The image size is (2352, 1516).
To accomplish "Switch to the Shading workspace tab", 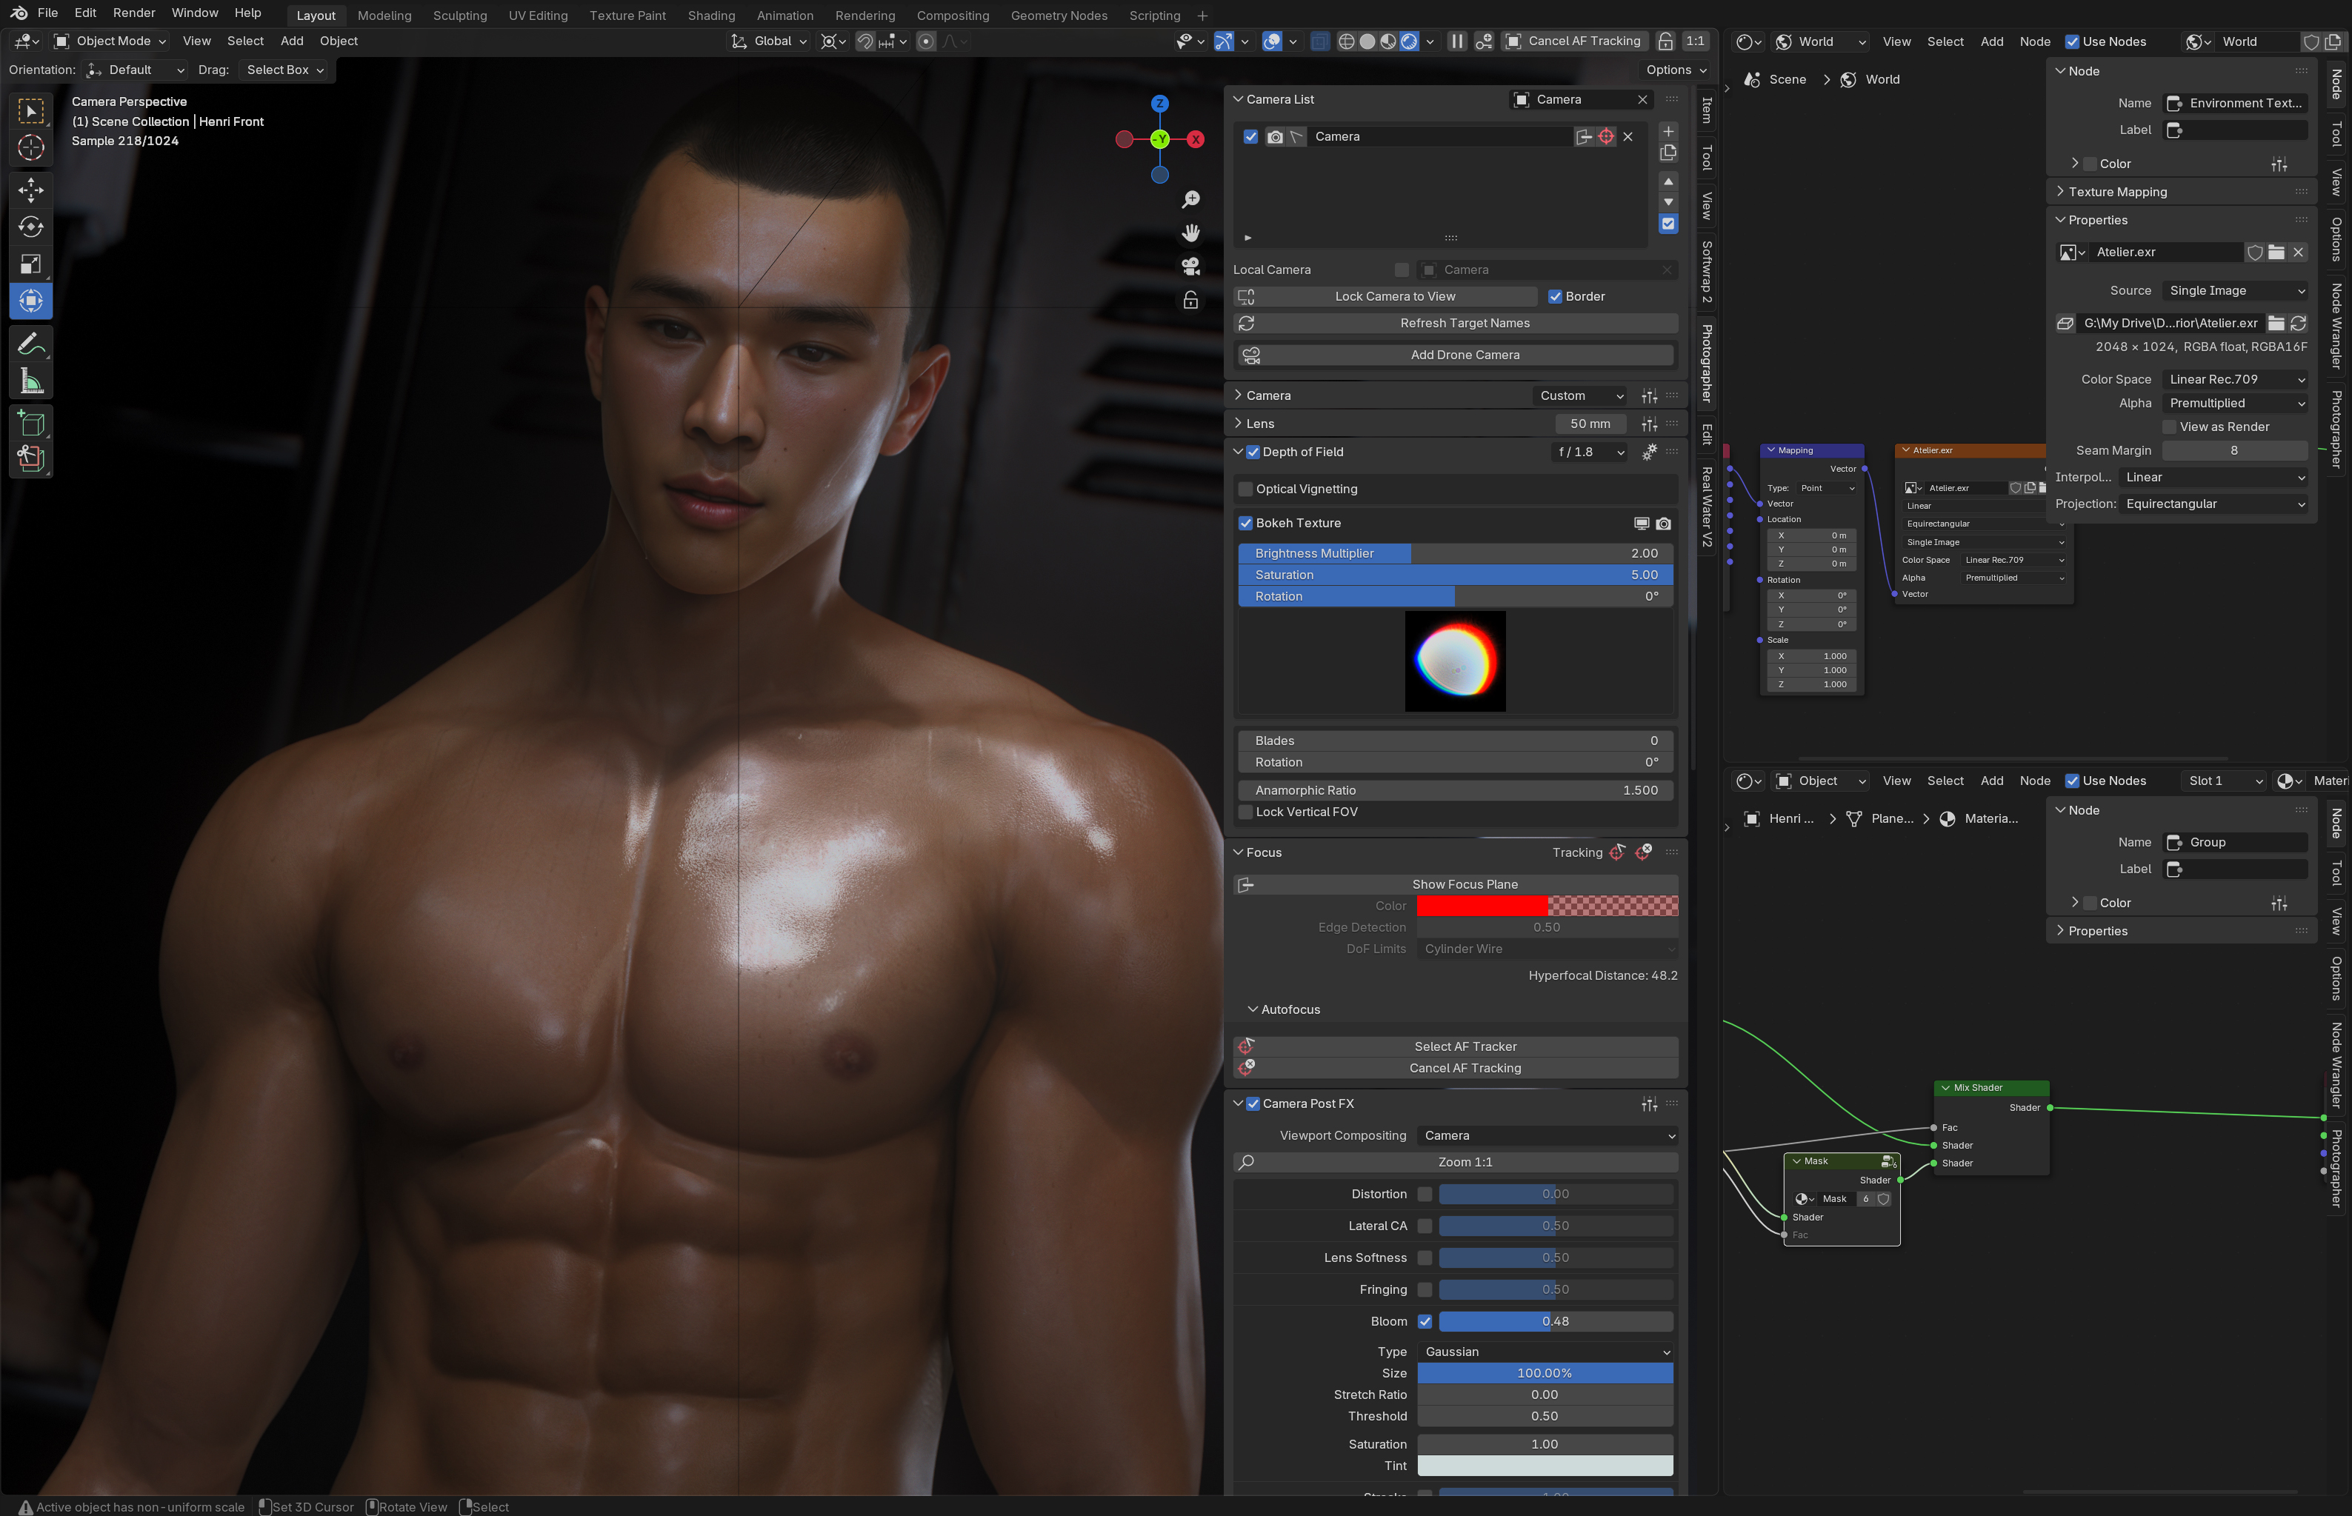I will 711,15.
